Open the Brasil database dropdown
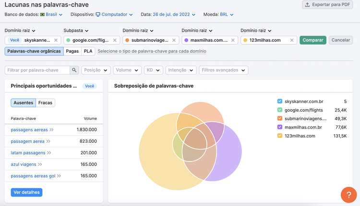This screenshot has height=206, width=360. 54,14
